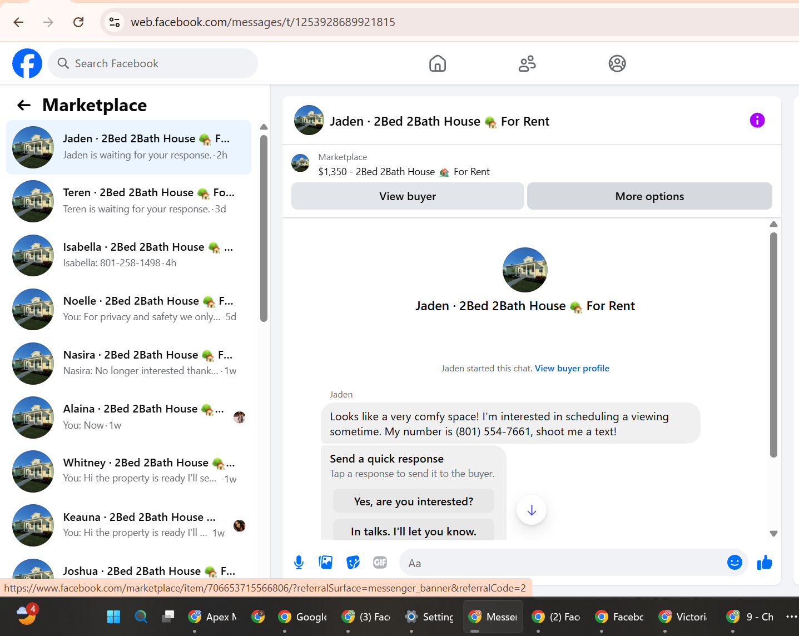This screenshot has height=636, width=799.
Task: Click large Jaden listing avatar in chat
Action: pos(525,270)
